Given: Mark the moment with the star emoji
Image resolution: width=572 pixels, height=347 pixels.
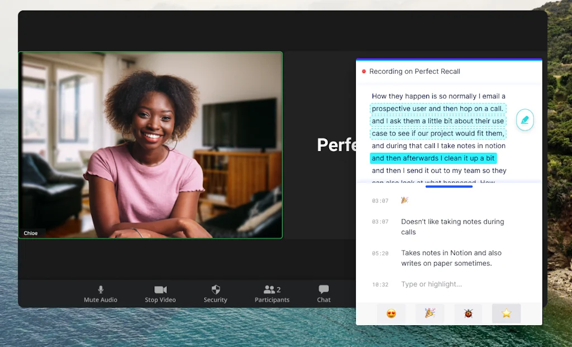Looking at the screenshot, I should 506,314.
